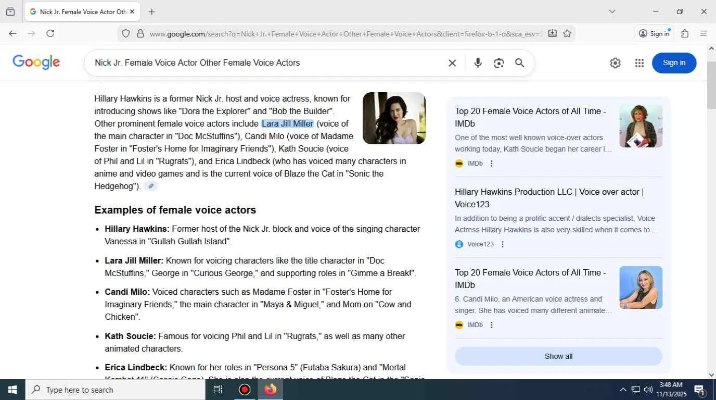Open the Windows Start menu
This screenshot has height=400, width=716.
tap(12, 390)
